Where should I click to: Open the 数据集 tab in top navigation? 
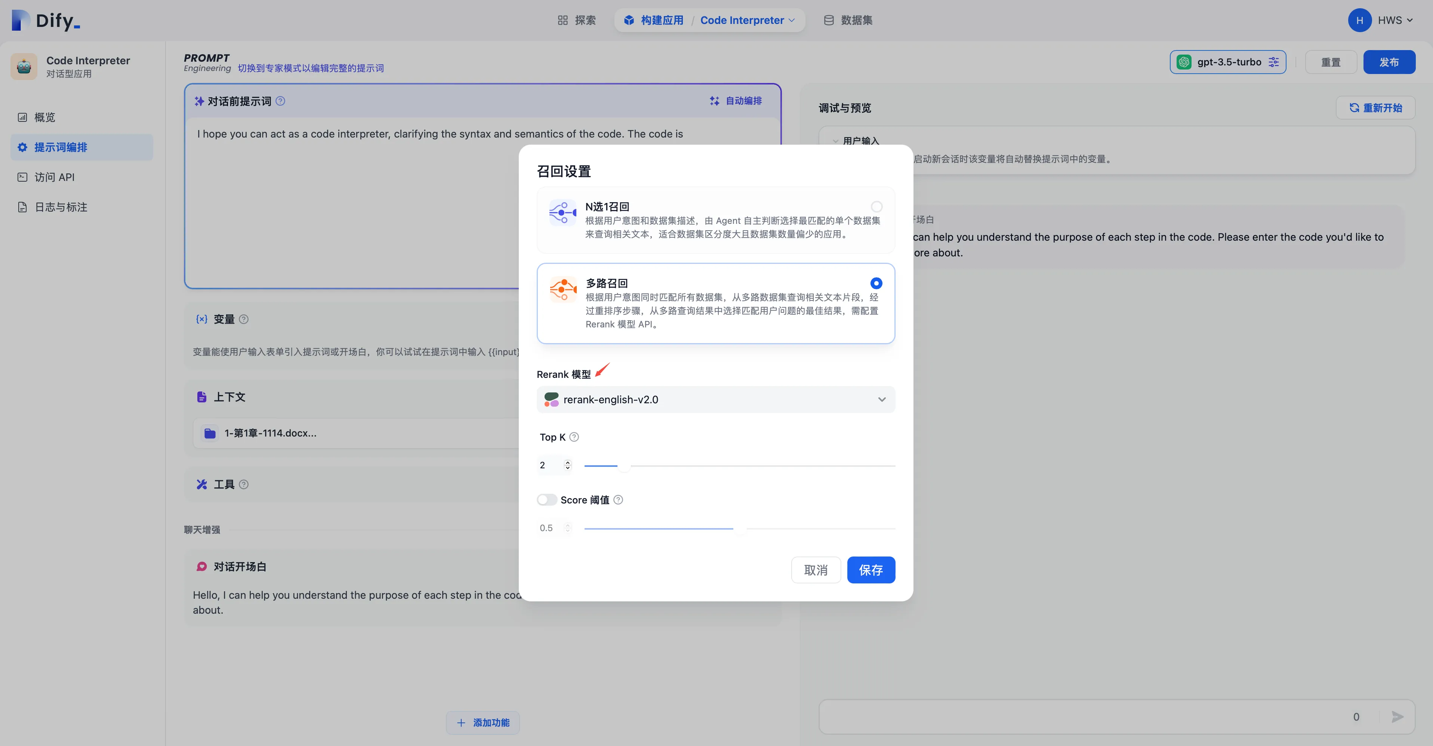pos(848,20)
